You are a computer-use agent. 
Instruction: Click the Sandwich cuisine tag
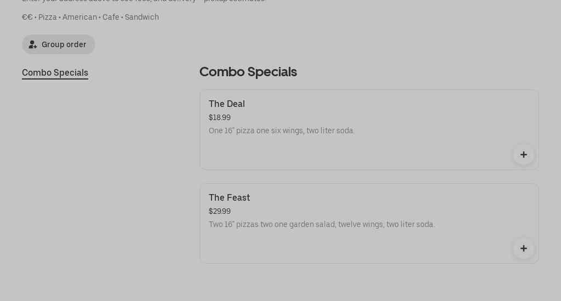tap(142, 17)
